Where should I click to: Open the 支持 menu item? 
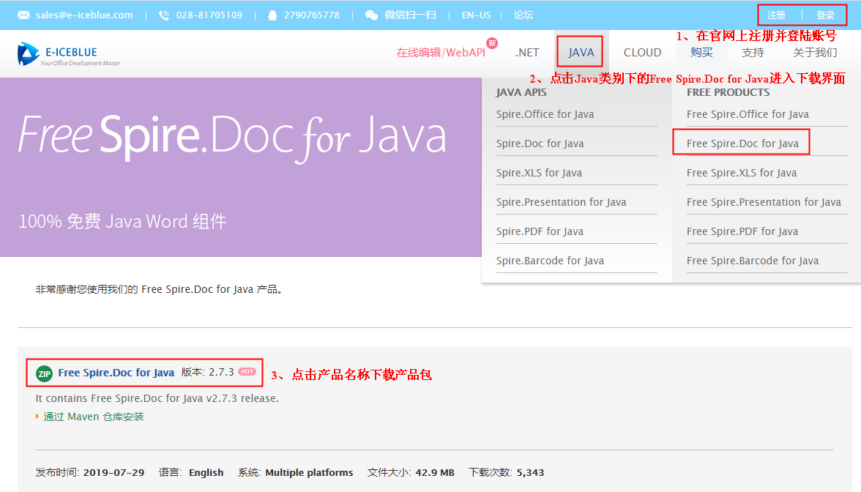point(752,52)
